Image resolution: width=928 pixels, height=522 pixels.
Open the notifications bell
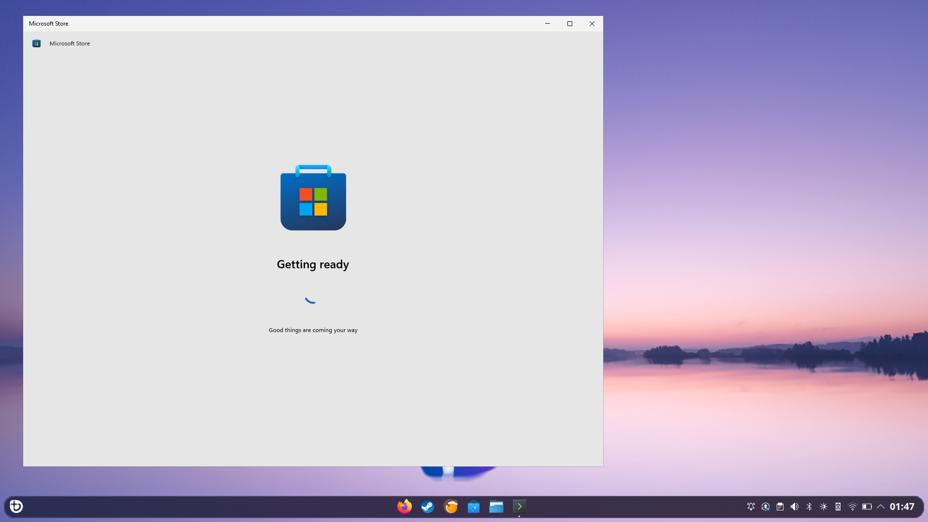click(751, 507)
